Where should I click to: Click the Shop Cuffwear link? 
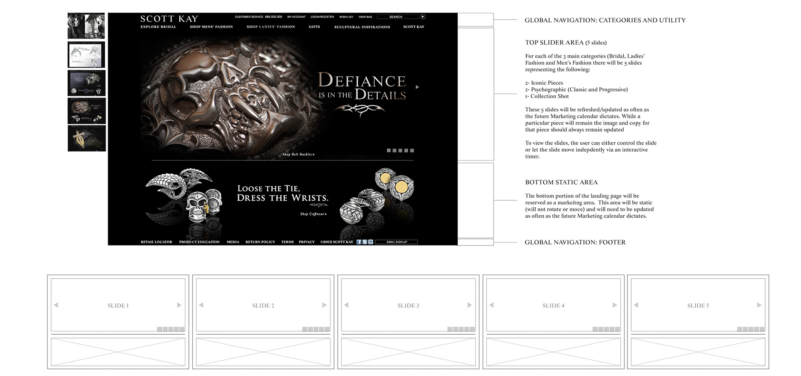point(313,214)
